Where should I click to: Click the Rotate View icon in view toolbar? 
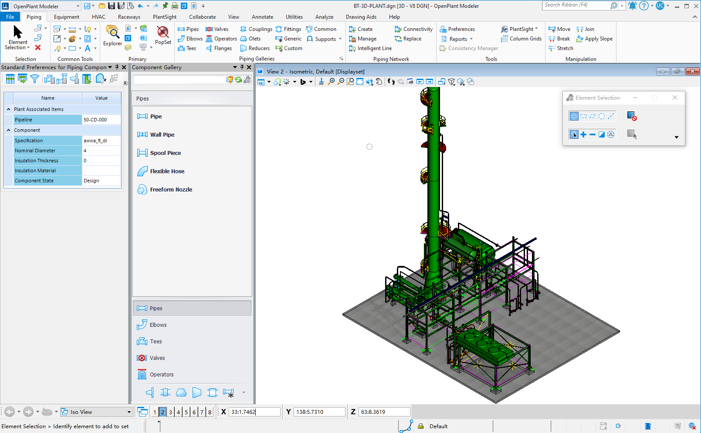[369, 81]
